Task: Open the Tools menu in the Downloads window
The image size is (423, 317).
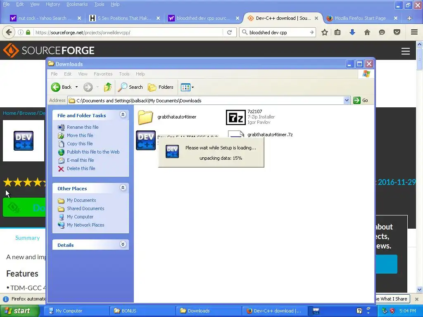Action: 124,74
